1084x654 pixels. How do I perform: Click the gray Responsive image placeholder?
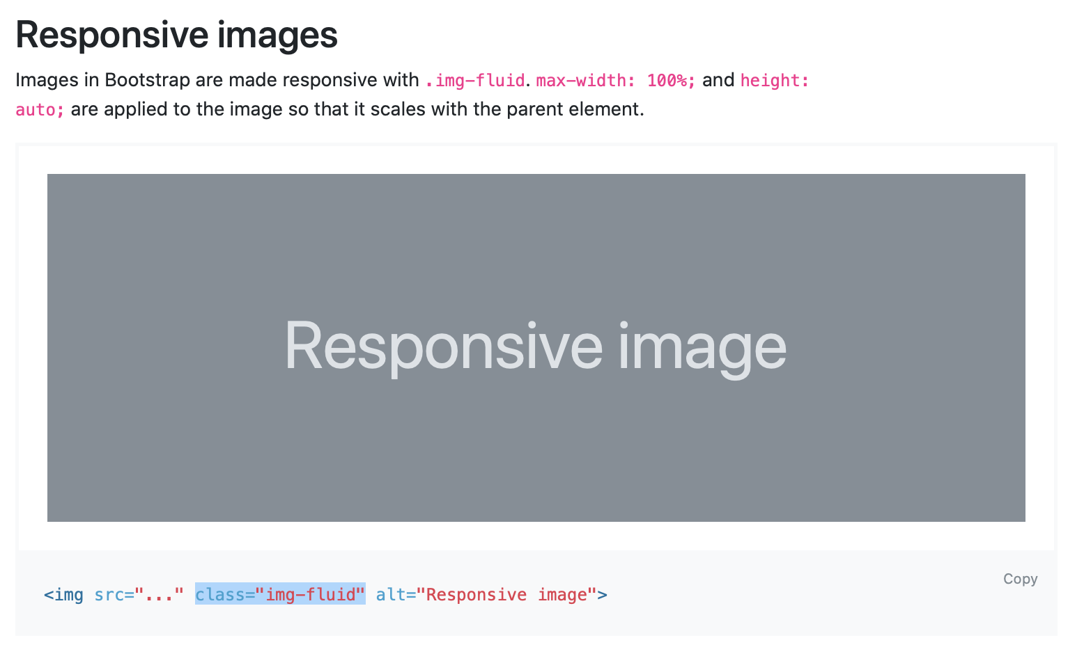pyautogui.click(x=536, y=347)
